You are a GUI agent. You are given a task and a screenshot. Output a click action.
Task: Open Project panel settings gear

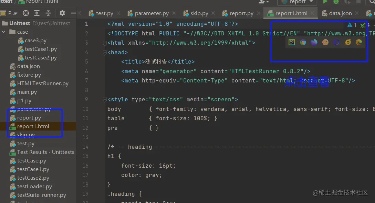tap(62, 13)
